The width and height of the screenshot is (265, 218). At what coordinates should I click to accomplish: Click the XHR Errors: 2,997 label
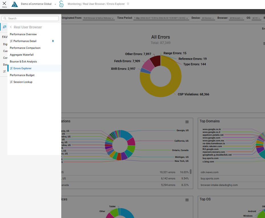[x=123, y=69]
